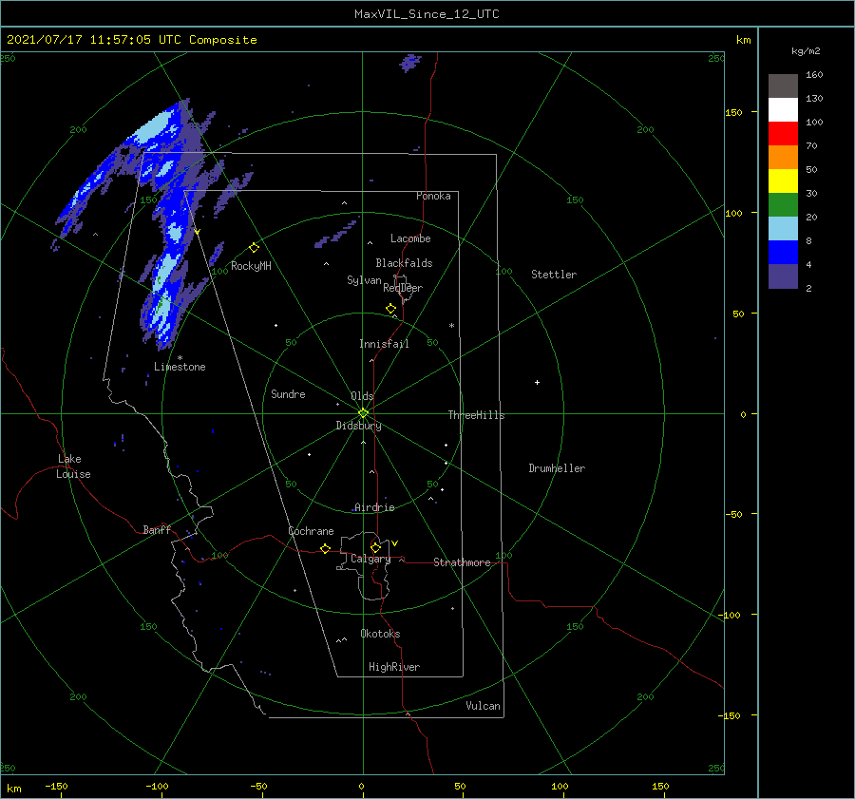Screen dimensions: 855x799
Task: Click the 2021/07/17 11:57:05 UTC Composite timestamp
Action: (131, 40)
